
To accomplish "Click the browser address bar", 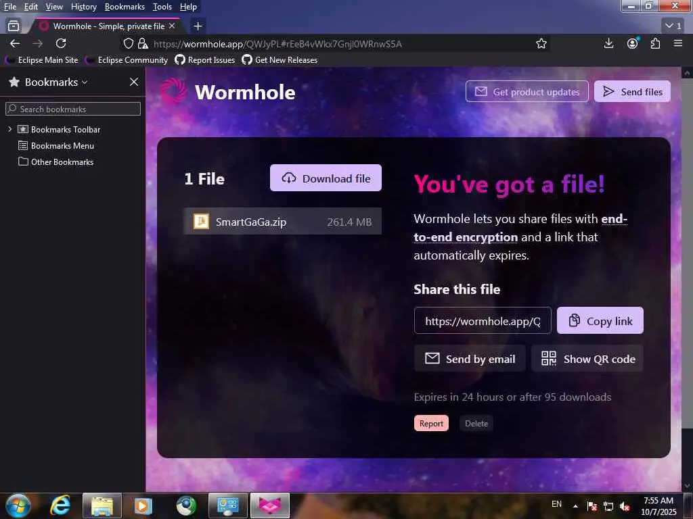I will (x=335, y=44).
